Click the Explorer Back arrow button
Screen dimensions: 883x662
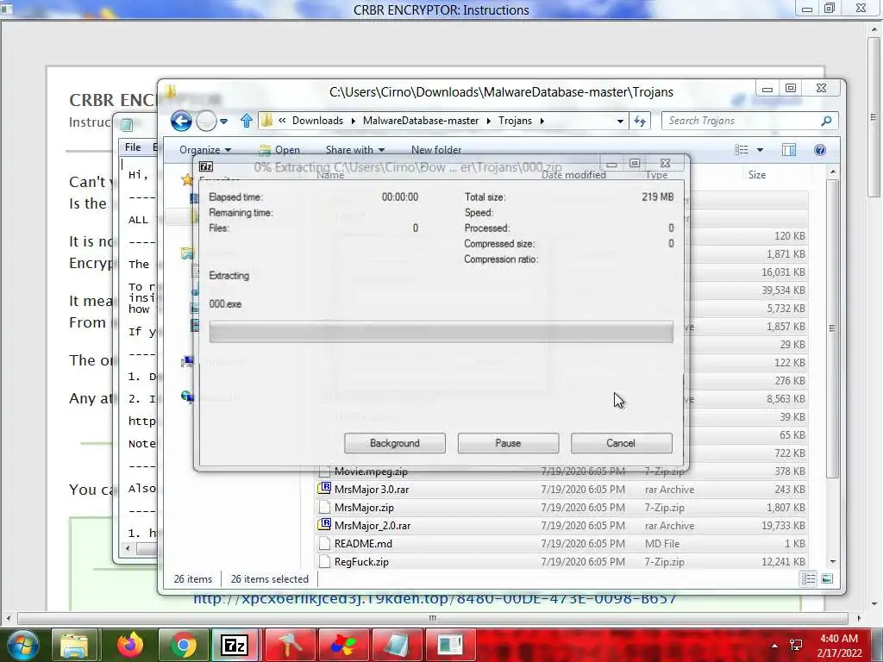181,121
